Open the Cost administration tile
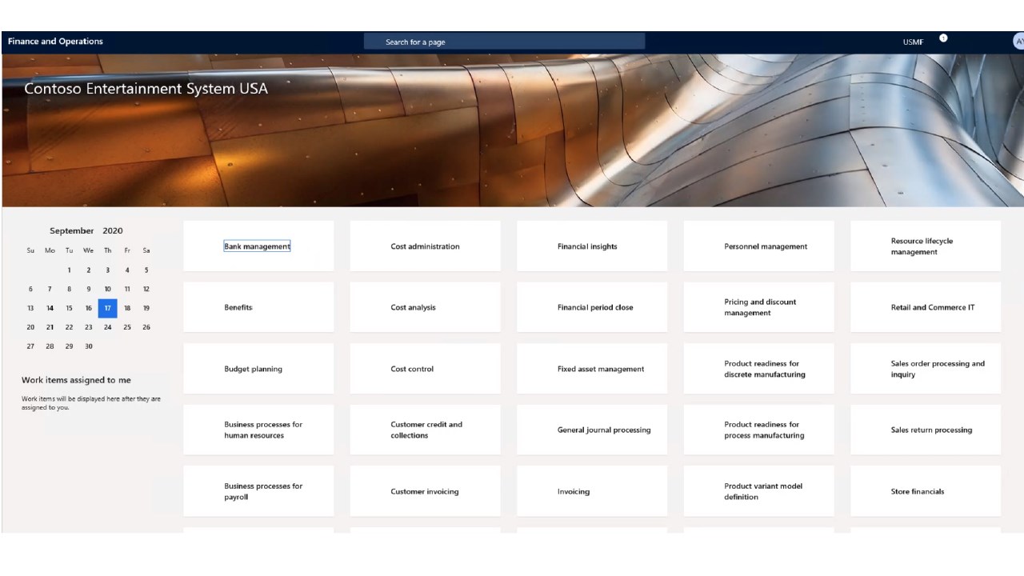This screenshot has width=1024, height=576. (x=425, y=246)
